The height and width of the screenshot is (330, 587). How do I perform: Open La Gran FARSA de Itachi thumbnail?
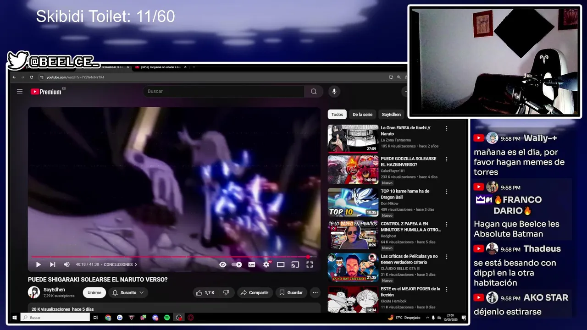pos(353,138)
